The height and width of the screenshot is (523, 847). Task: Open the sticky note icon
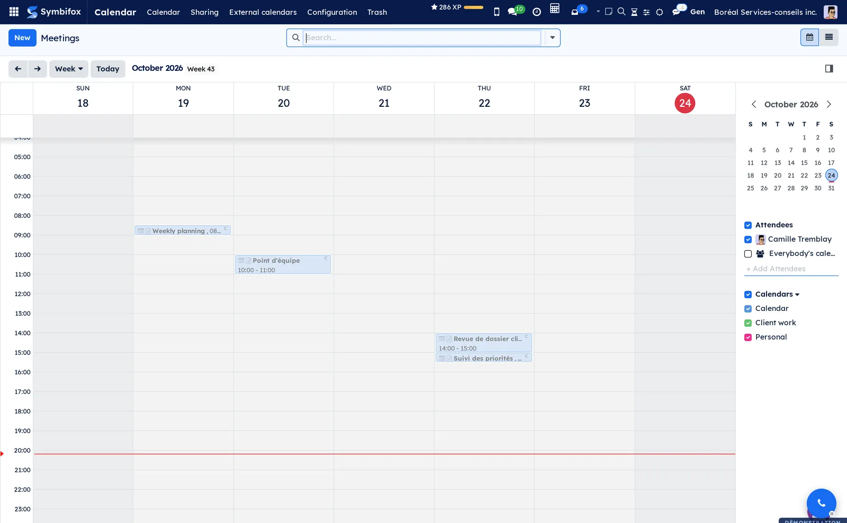tap(609, 12)
